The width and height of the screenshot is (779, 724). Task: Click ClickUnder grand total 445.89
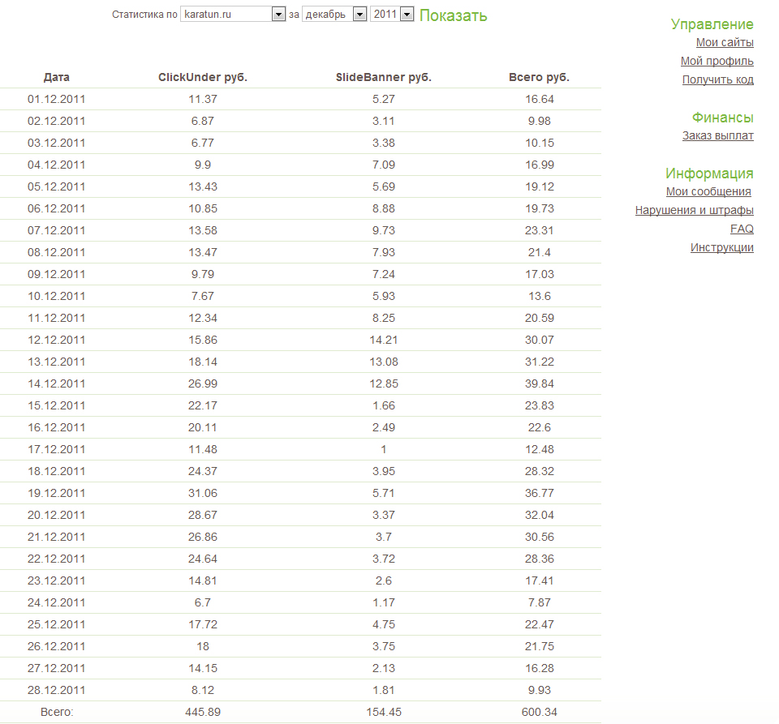(x=203, y=712)
